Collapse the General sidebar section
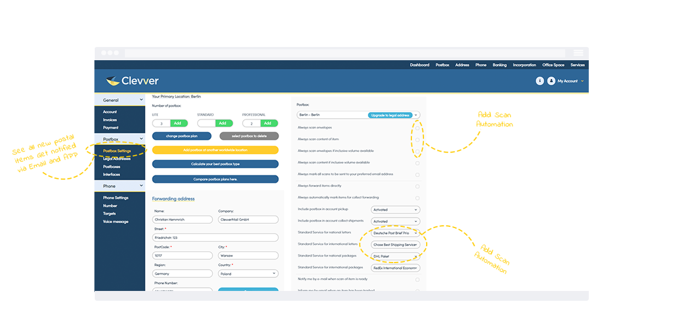Viewport: 683px width, 315px height. click(x=119, y=100)
